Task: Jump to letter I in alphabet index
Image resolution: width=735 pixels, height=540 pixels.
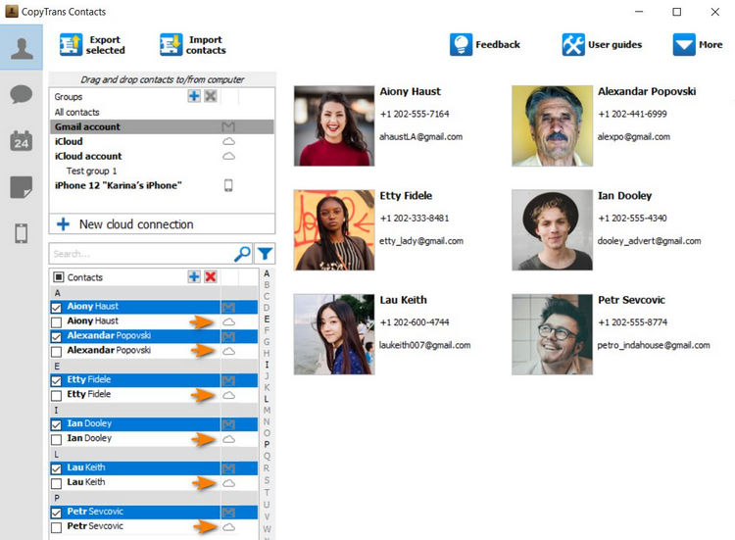Action: tap(267, 365)
